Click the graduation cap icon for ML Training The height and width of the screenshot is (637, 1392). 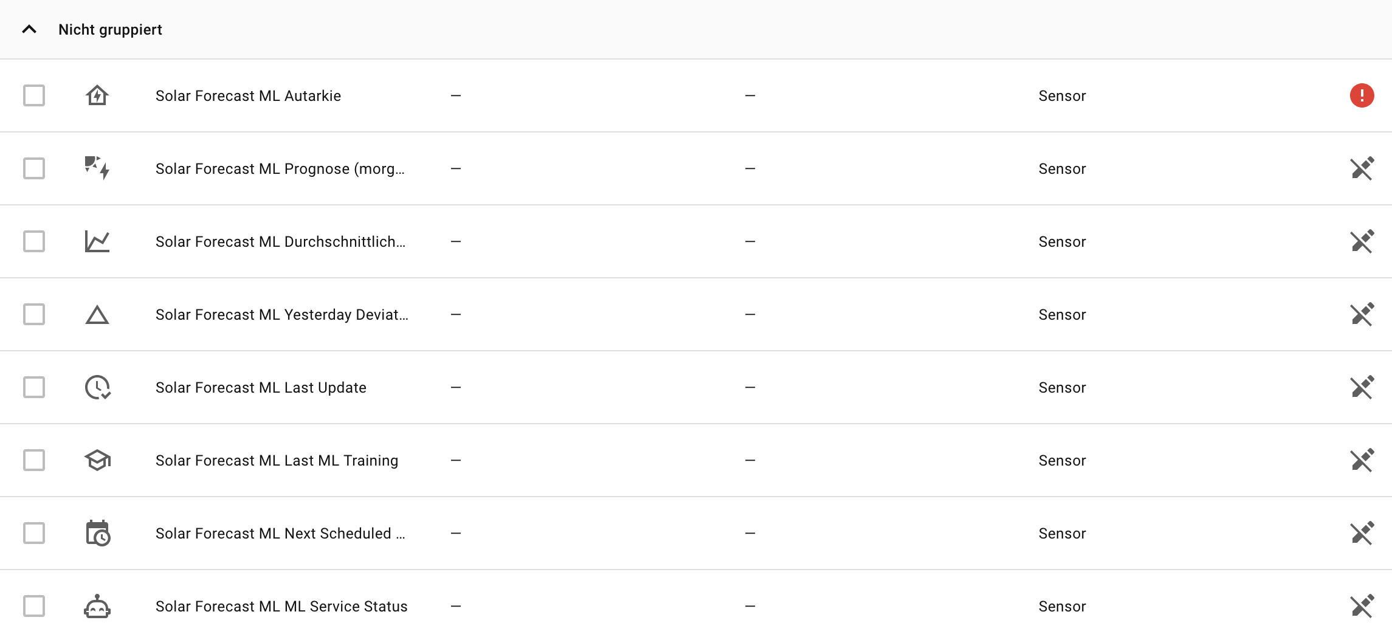point(97,460)
